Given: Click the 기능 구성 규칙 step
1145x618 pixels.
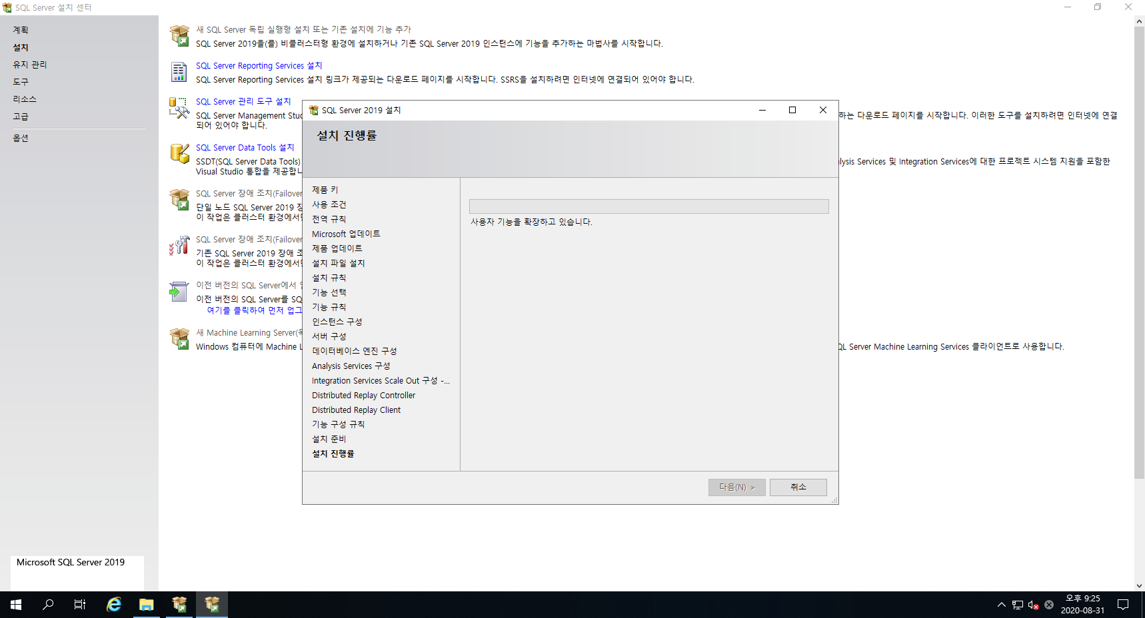Looking at the screenshot, I should click(x=339, y=424).
